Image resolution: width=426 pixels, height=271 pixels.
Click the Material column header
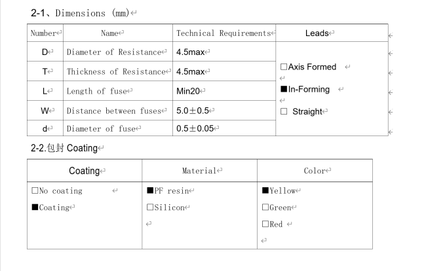point(201,171)
